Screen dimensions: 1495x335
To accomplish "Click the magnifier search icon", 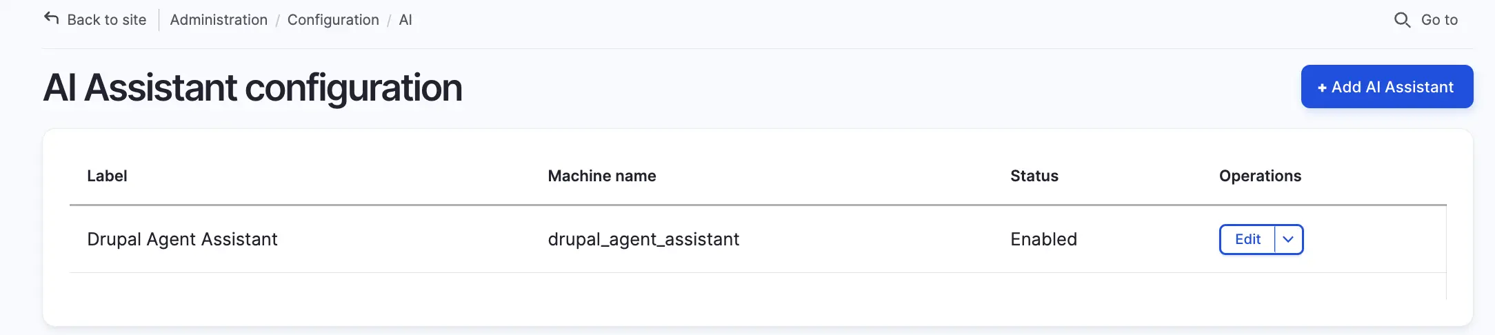I will pos(1402,20).
